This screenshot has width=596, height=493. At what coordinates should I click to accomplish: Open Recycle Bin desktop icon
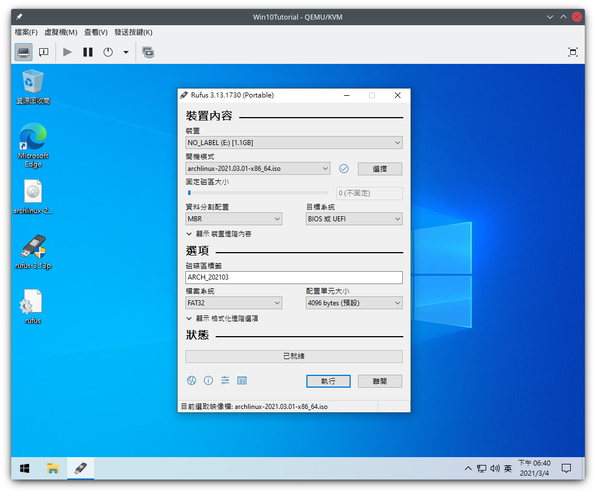point(33,87)
